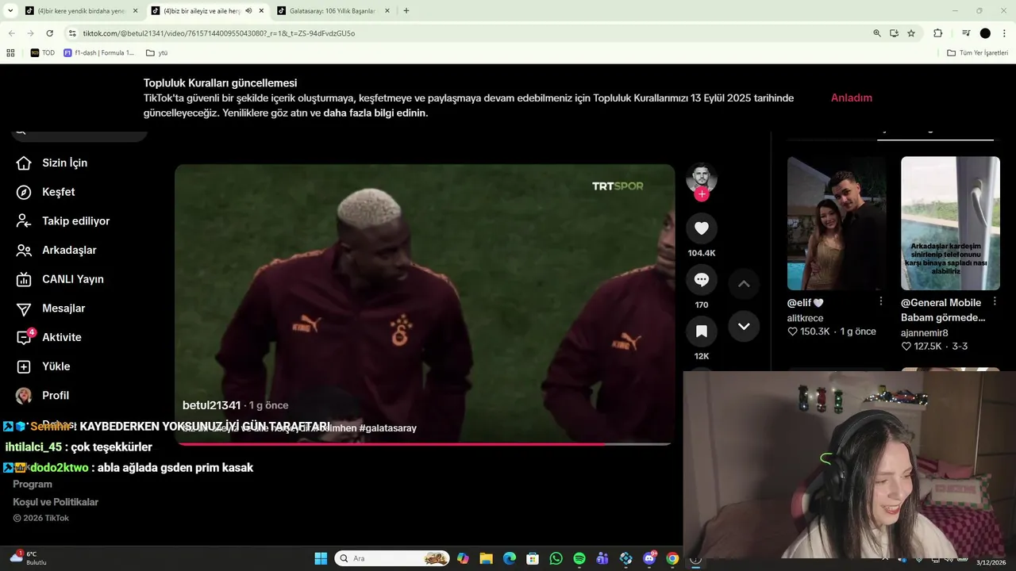
Task: Open 'daha fazla bilgi edinin' link
Action: click(375, 113)
